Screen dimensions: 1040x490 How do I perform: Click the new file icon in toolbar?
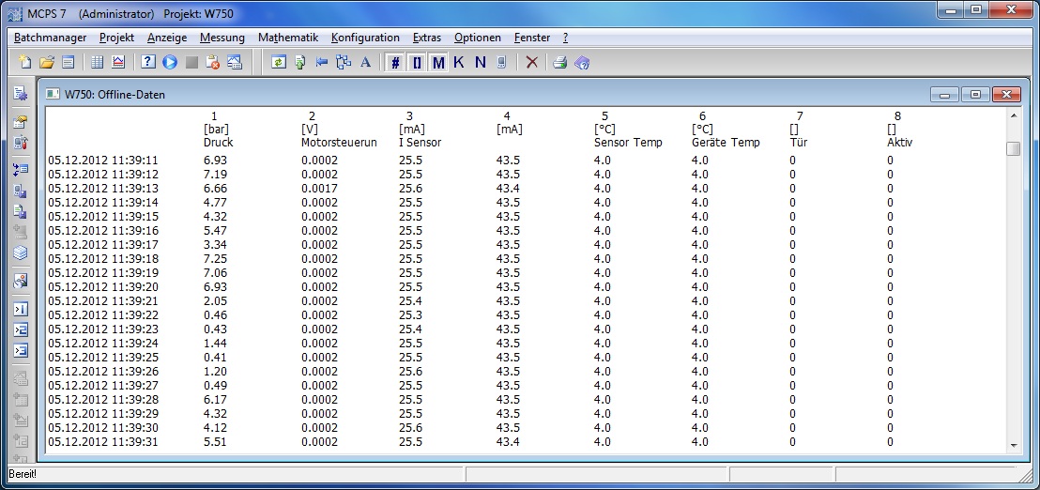[x=26, y=63]
